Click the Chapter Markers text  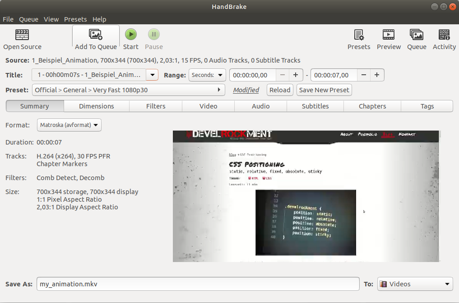coord(62,164)
